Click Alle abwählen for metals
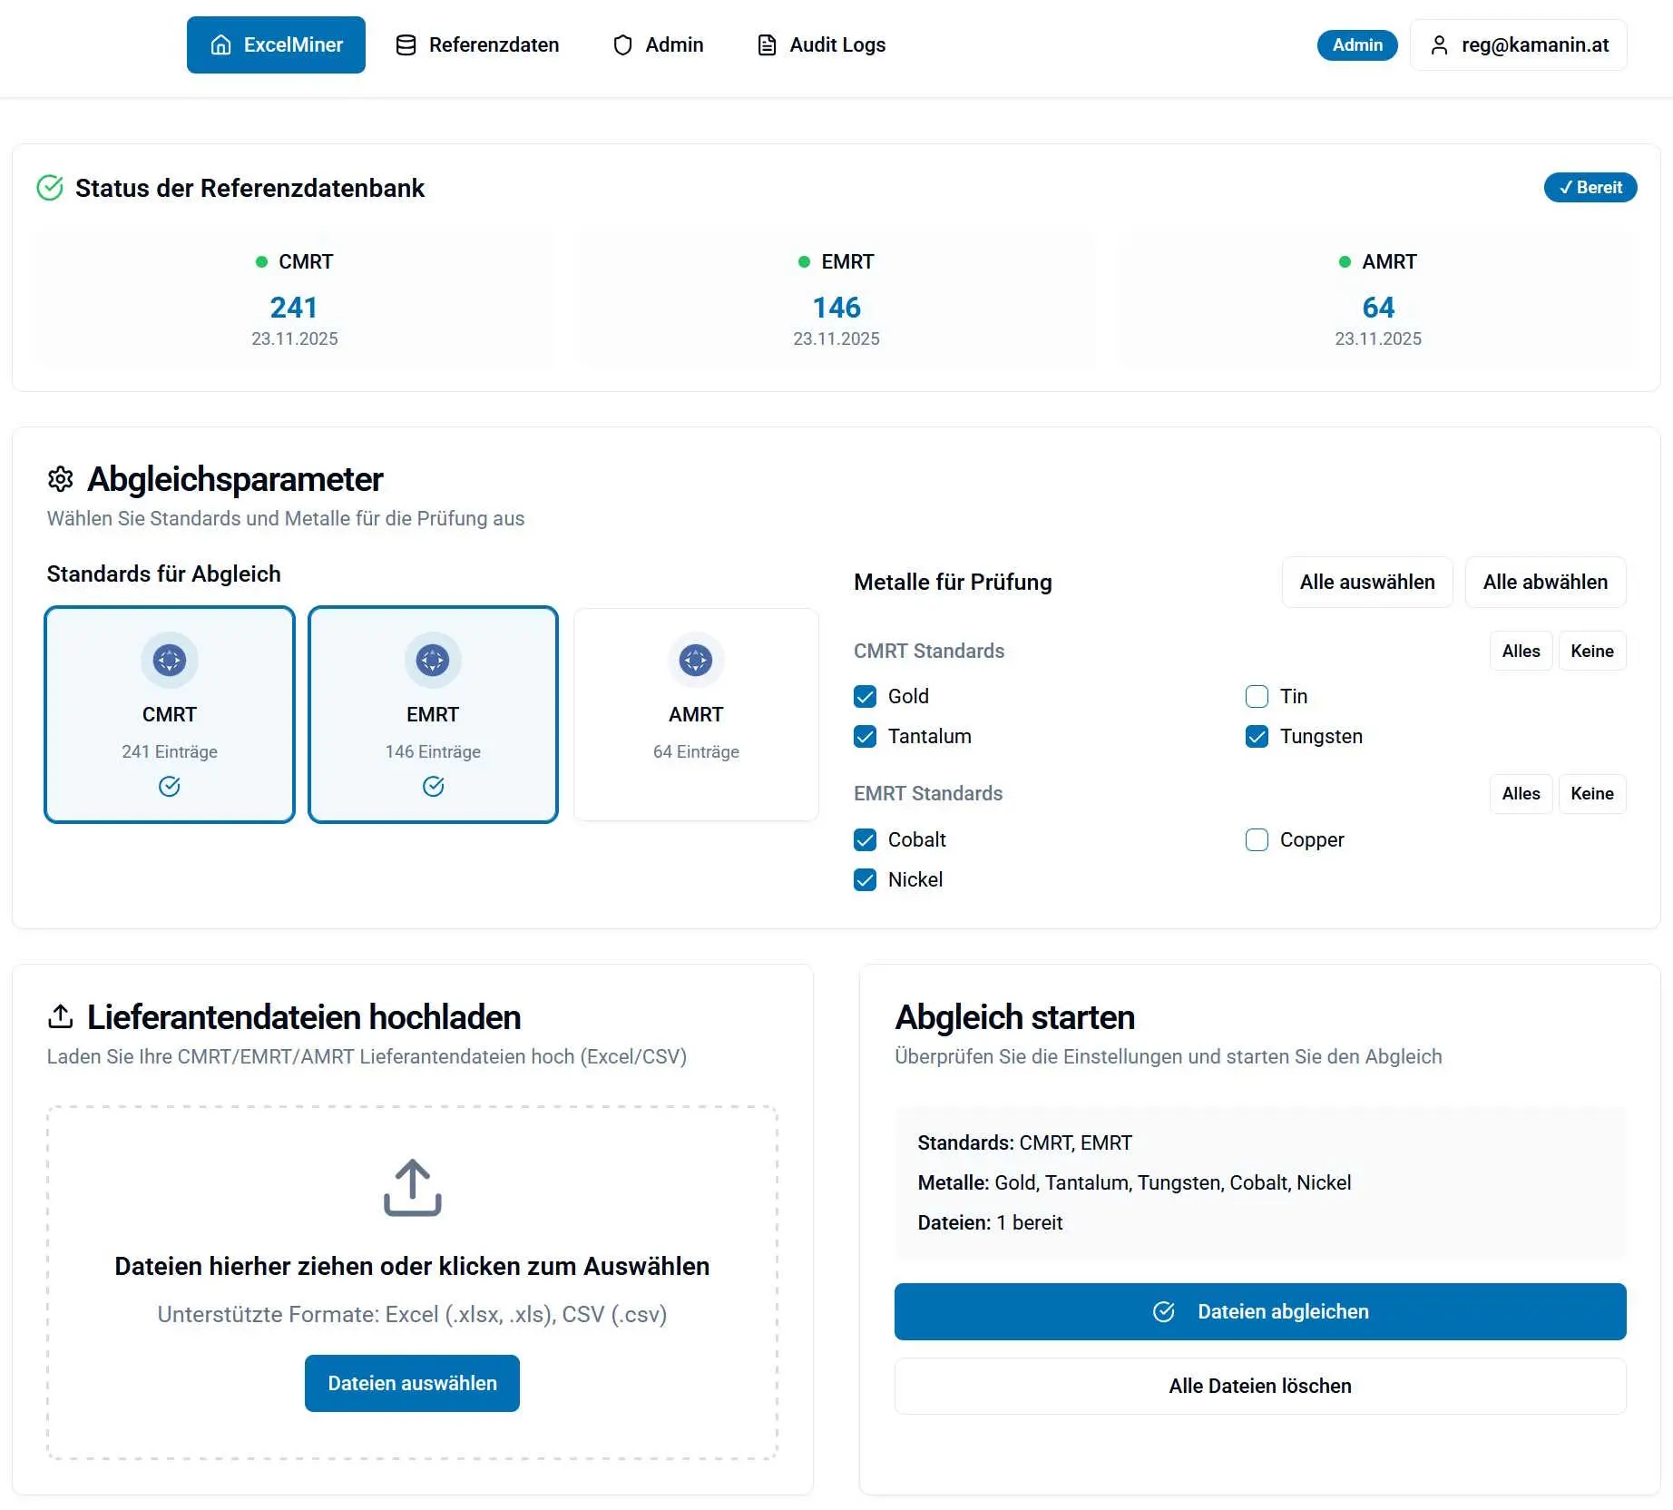 tap(1545, 582)
